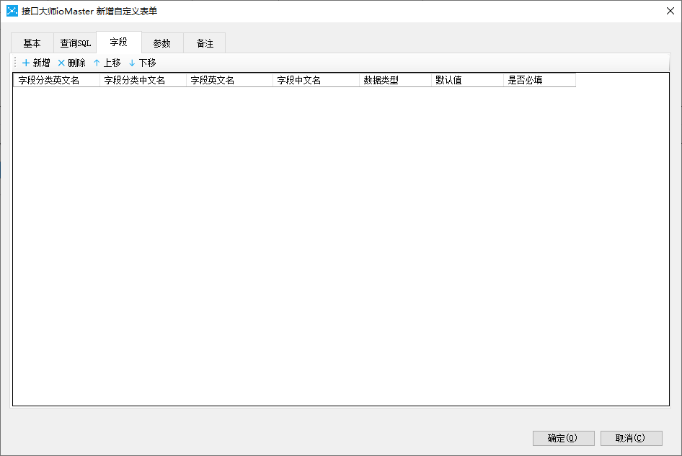The width and height of the screenshot is (682, 456).
Task: Click the 字段分类英文名 column header
Action: pyautogui.click(x=56, y=81)
